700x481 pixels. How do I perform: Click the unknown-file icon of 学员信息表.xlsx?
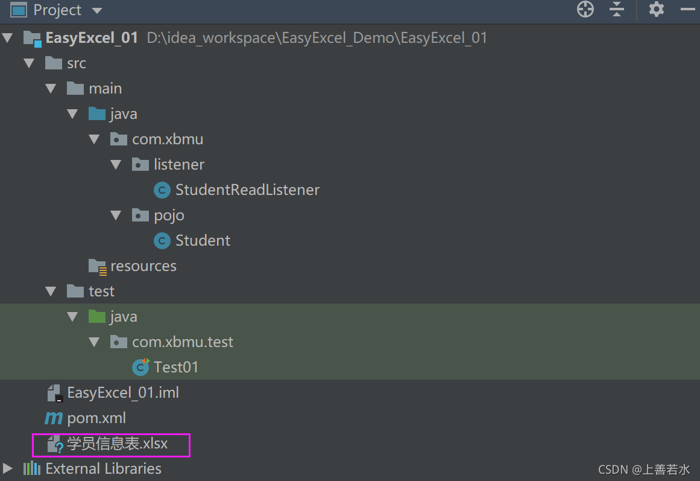coord(55,444)
